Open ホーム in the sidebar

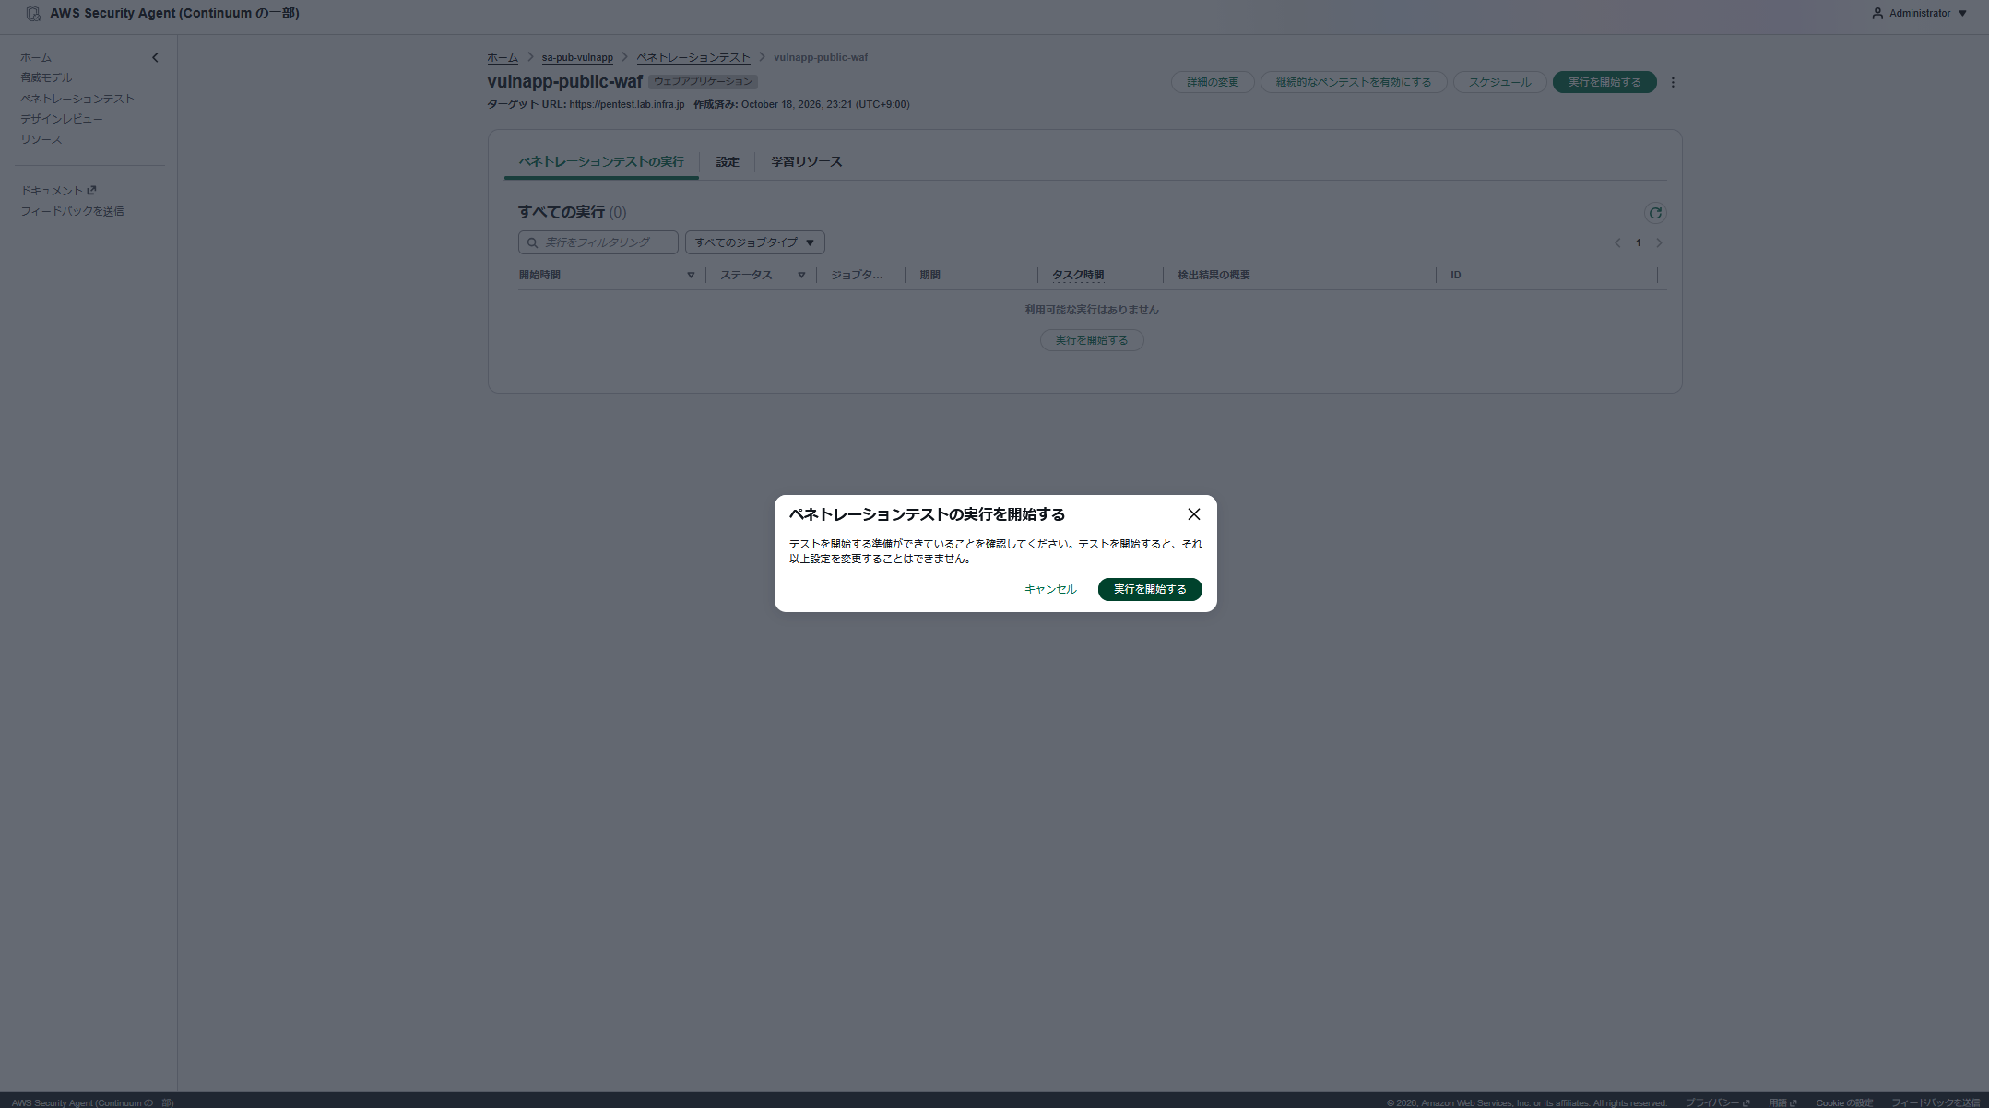coord(36,57)
